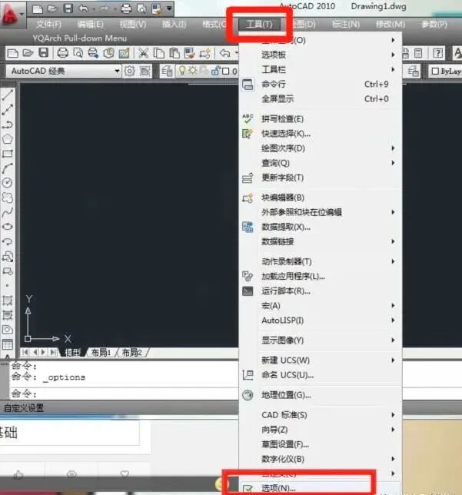
Task: Click Plot Preview icon in Standard toolbar
Action: 78,53
